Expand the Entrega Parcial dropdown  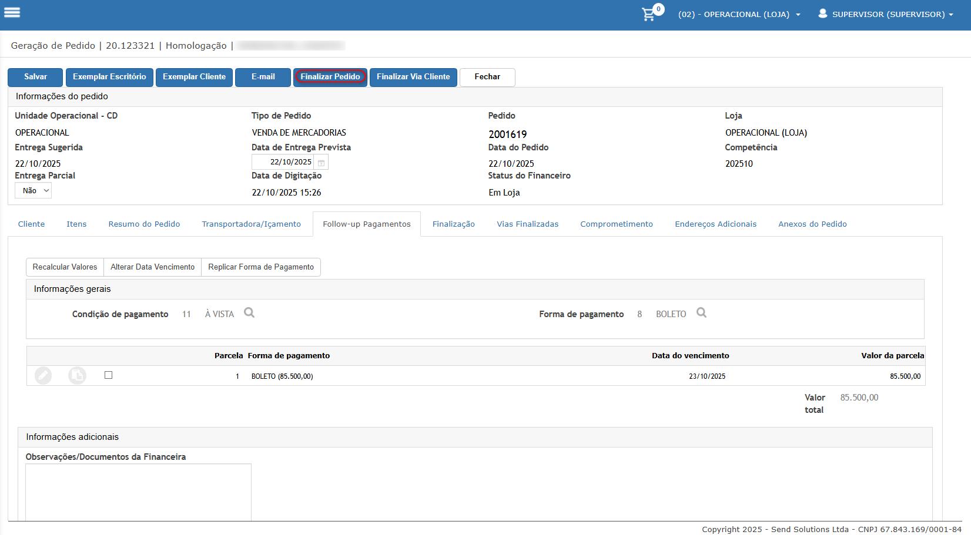click(x=34, y=191)
